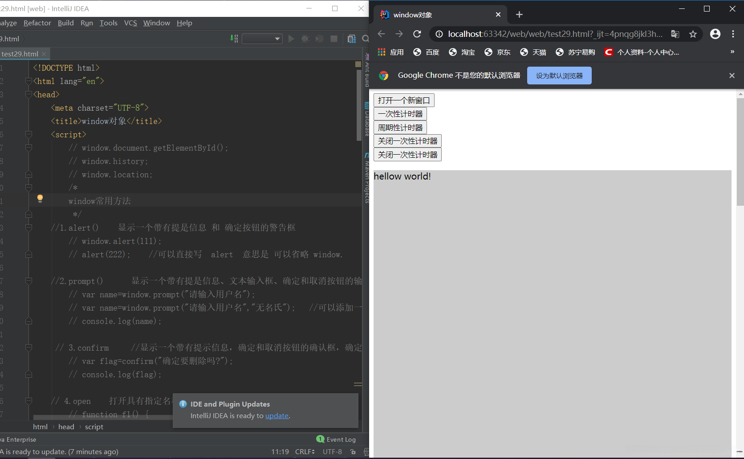Image resolution: width=744 pixels, height=459 pixels.
Task: Toggle the write-protect lock in status bar
Action: [352, 451]
